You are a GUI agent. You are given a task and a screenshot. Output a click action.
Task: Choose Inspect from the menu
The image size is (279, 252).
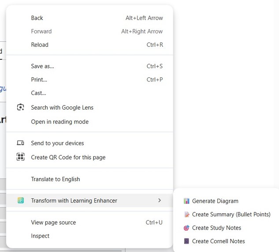(x=89, y=236)
